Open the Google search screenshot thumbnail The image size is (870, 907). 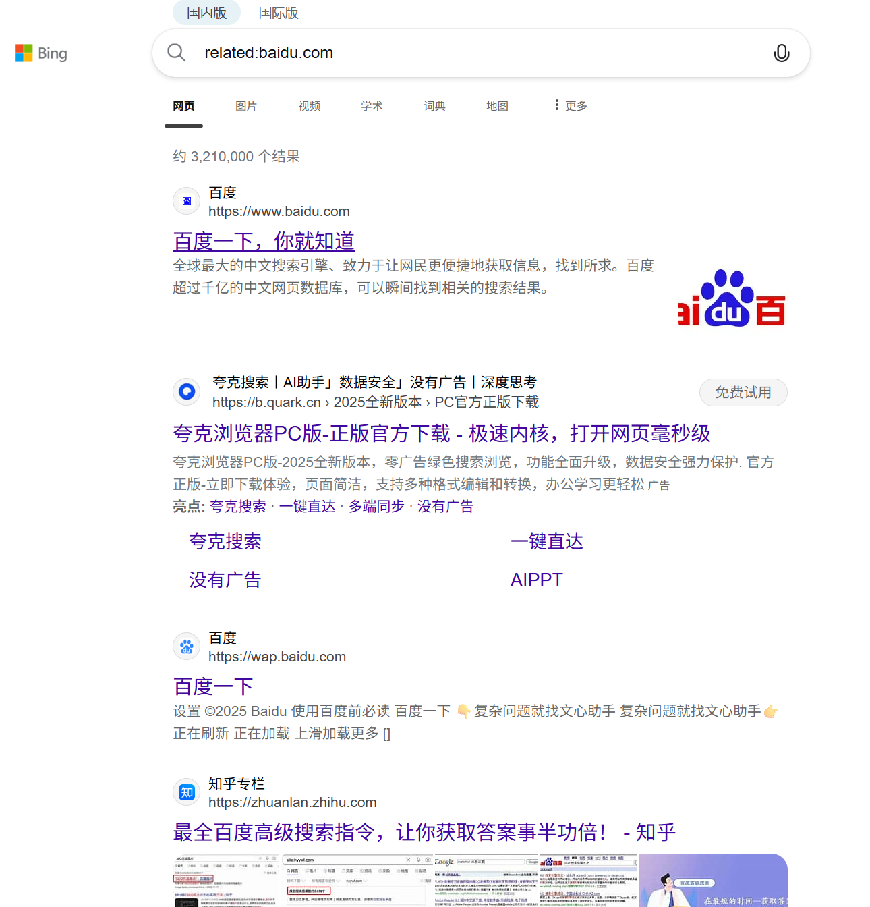pyautogui.click(x=486, y=881)
